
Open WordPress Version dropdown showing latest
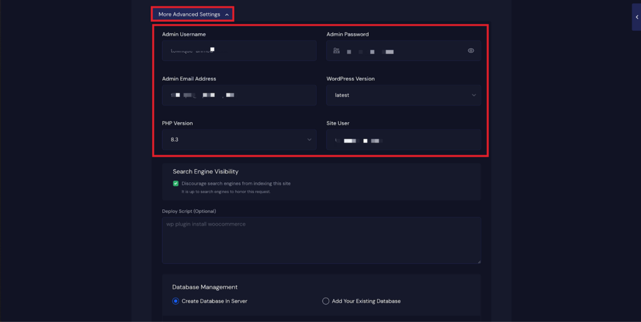pyautogui.click(x=403, y=95)
